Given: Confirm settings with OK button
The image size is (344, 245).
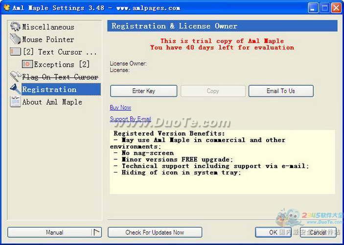Looking at the screenshot, I should coord(273,232).
